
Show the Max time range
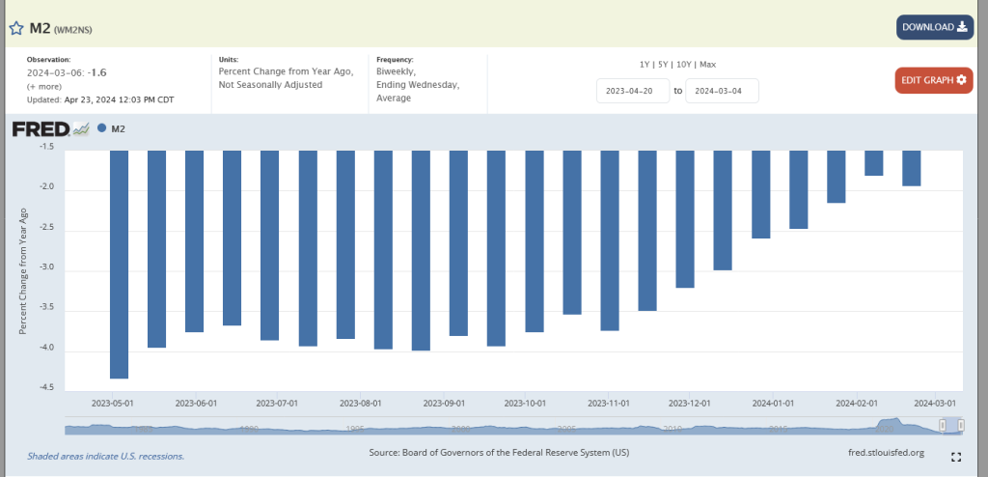tap(707, 64)
